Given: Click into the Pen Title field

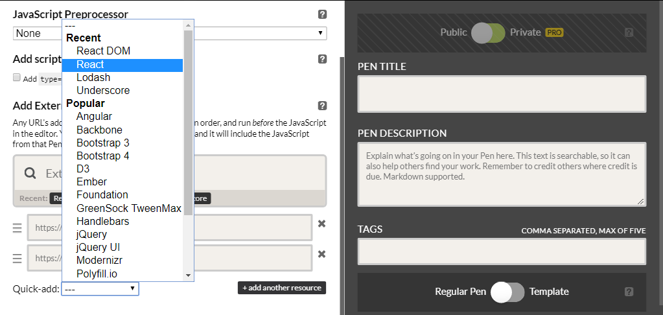Looking at the screenshot, I should [x=502, y=94].
